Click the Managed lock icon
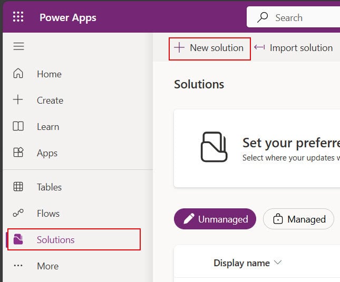This screenshot has width=340, height=282. [278, 218]
